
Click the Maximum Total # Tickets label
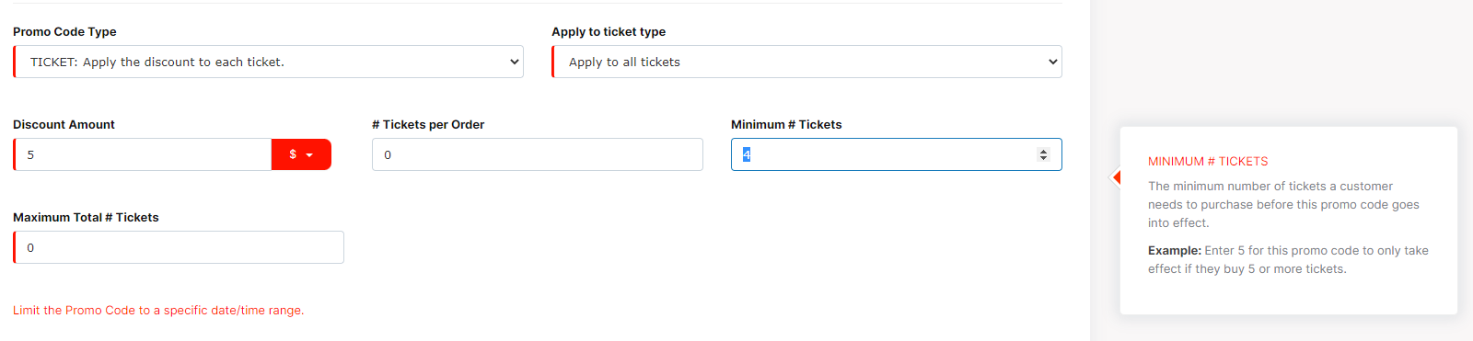coord(86,217)
